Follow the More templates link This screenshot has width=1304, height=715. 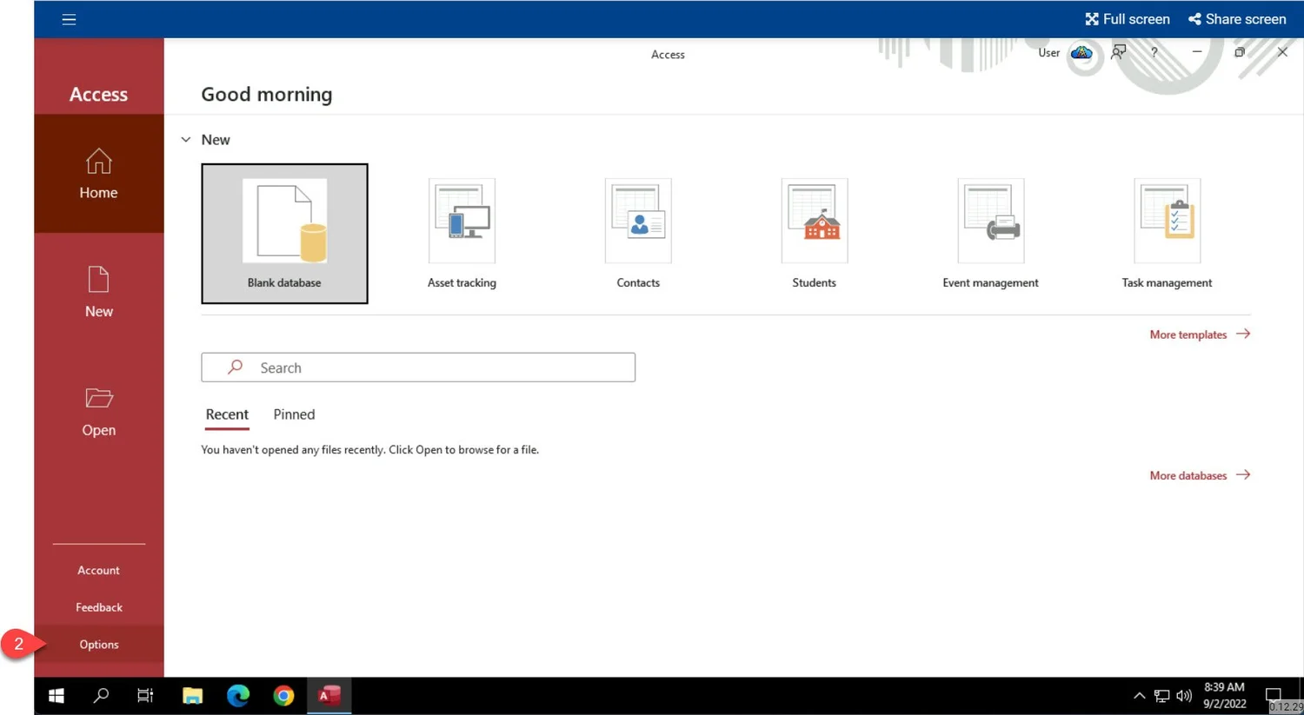point(1188,334)
